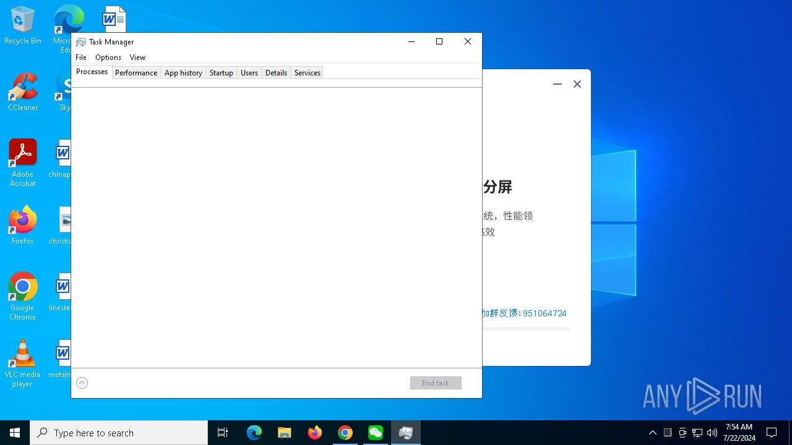792x445 pixels.
Task: Click the Task Manager taskbar button
Action: tap(406, 433)
